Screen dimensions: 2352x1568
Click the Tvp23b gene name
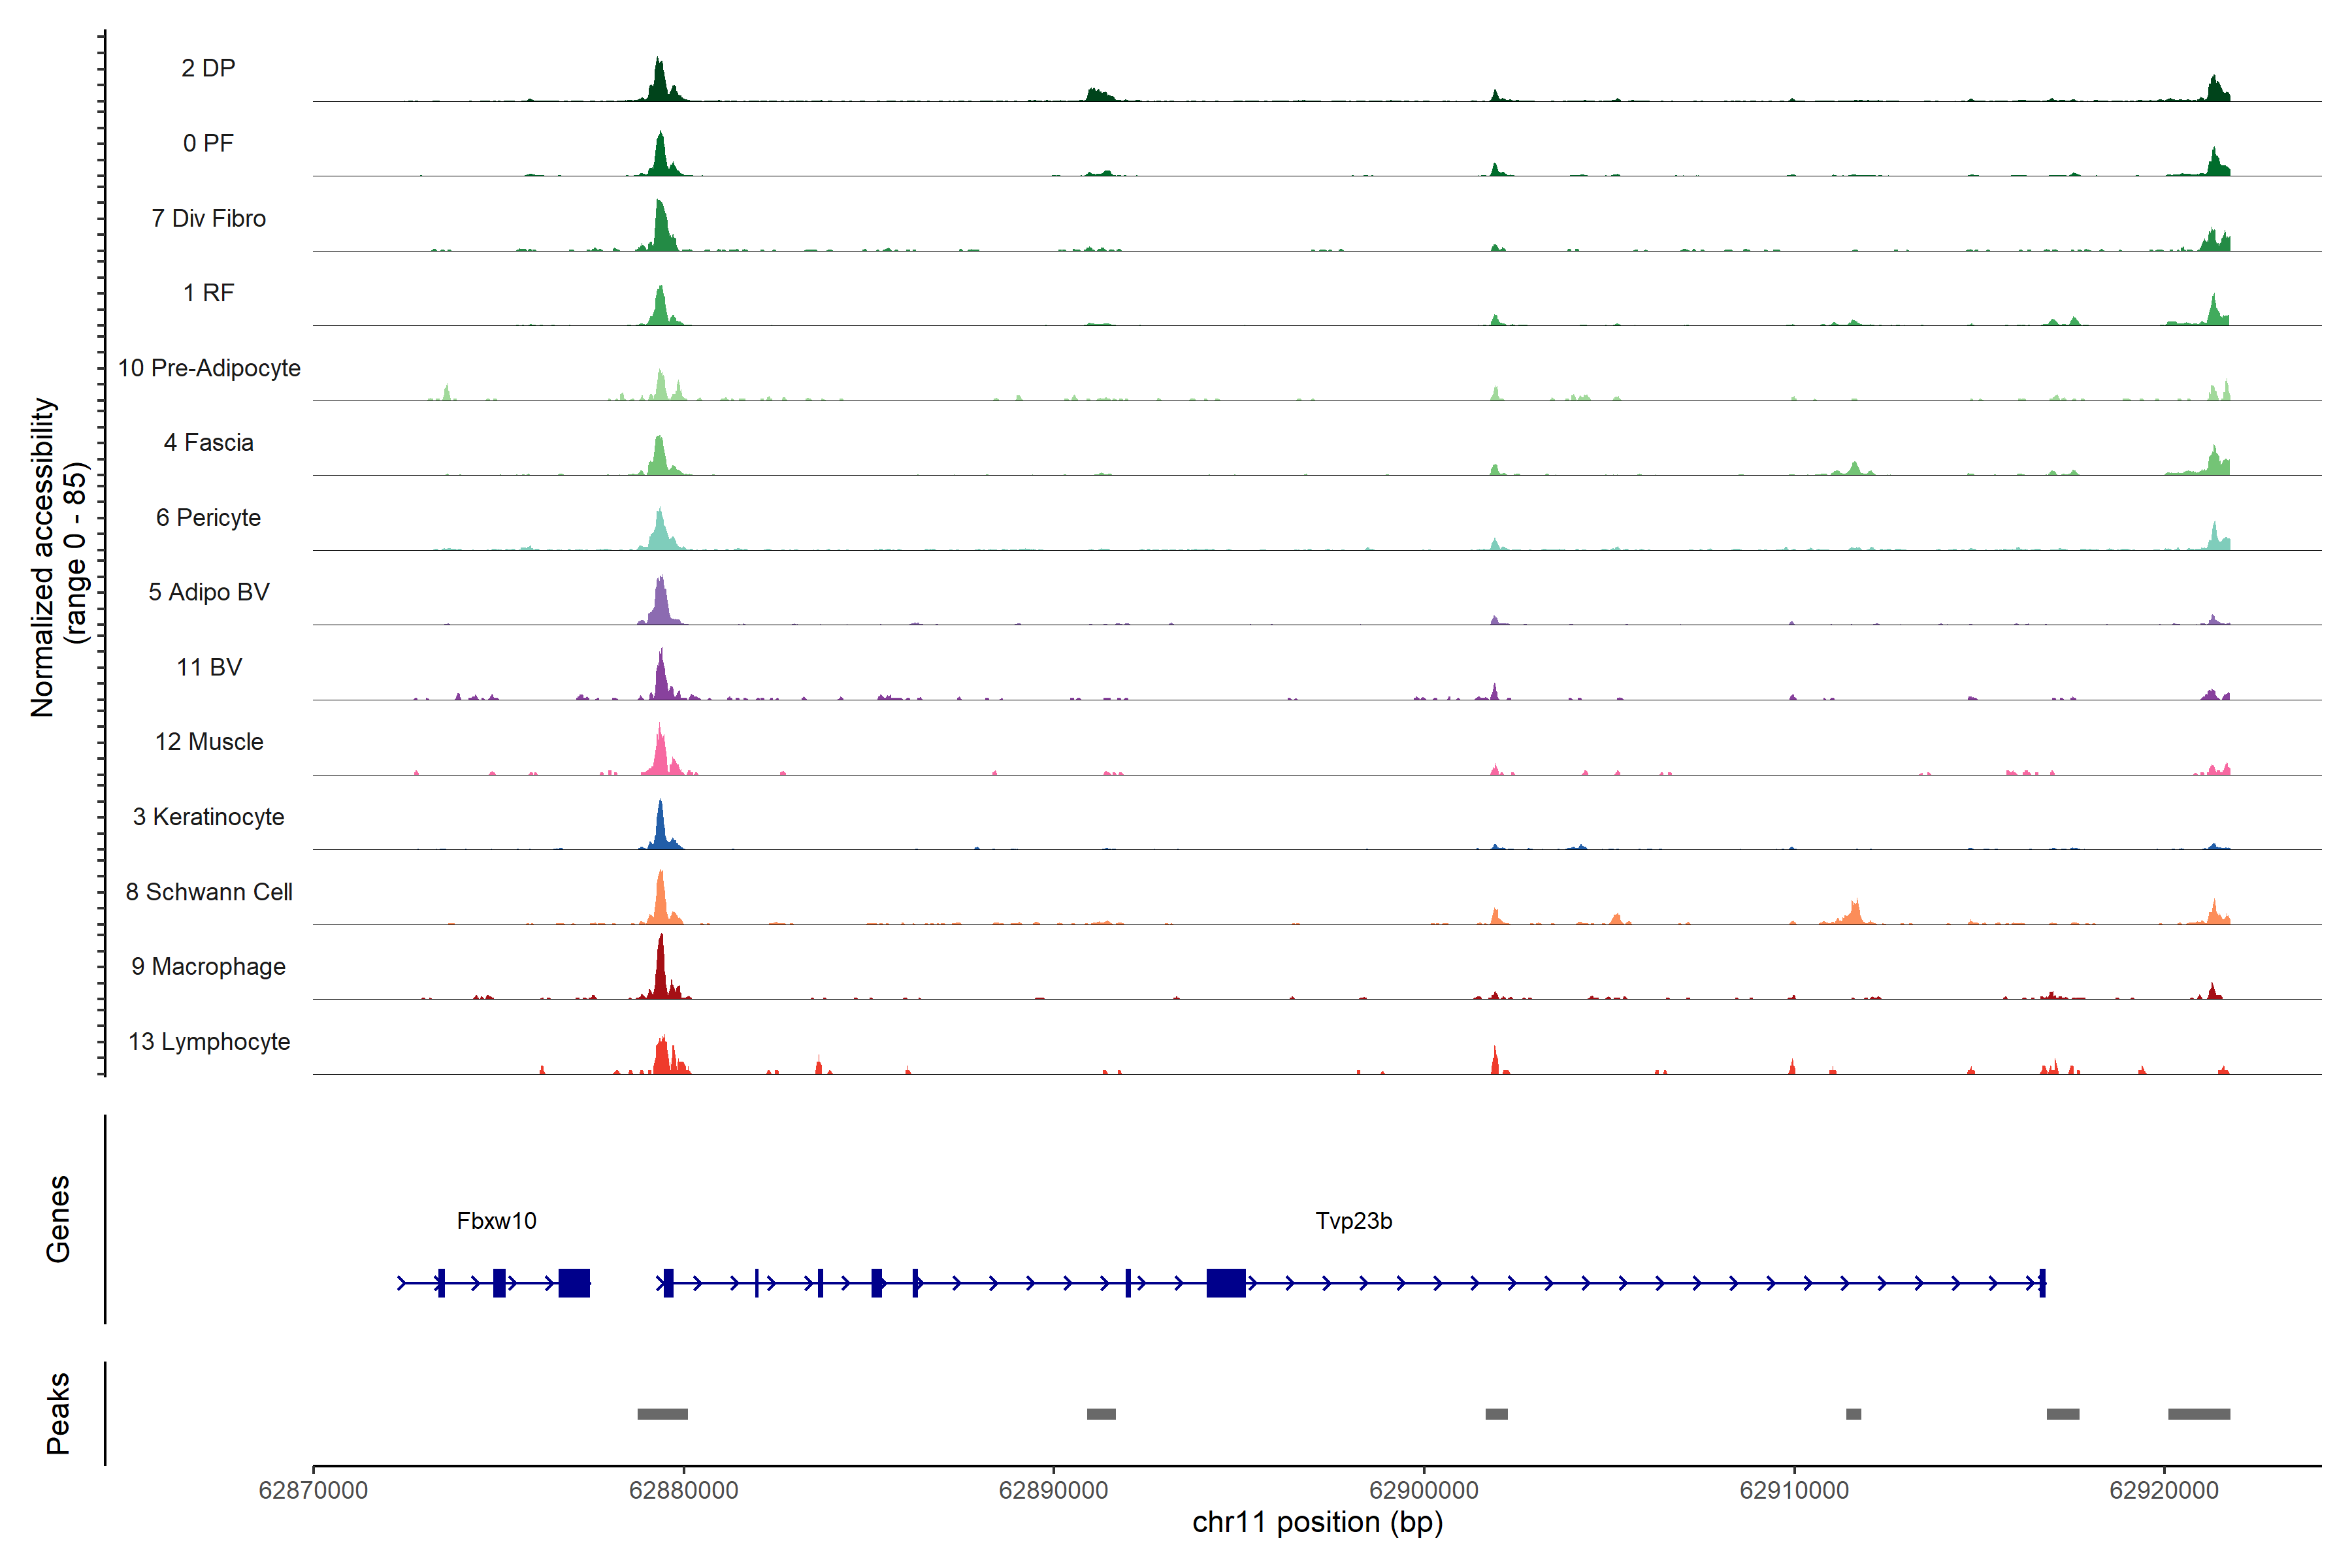coord(1353,1221)
